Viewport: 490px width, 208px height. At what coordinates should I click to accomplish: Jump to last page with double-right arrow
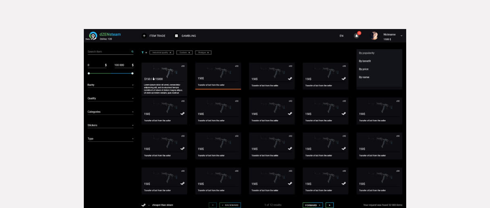tap(330, 205)
